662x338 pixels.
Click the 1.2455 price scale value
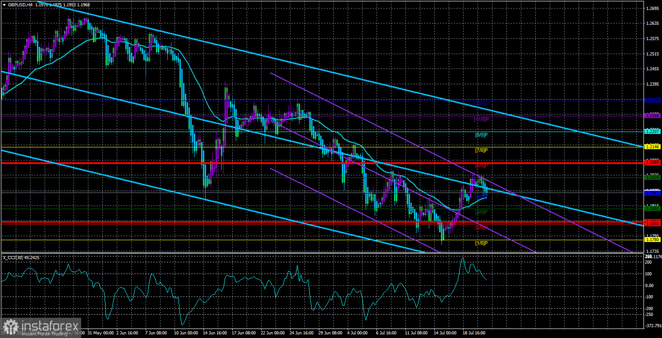point(653,69)
